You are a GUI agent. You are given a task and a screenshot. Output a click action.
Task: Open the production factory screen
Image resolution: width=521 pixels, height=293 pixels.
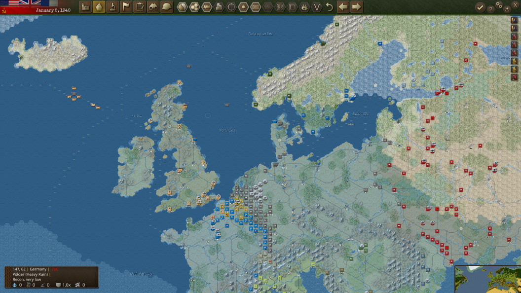[85, 6]
